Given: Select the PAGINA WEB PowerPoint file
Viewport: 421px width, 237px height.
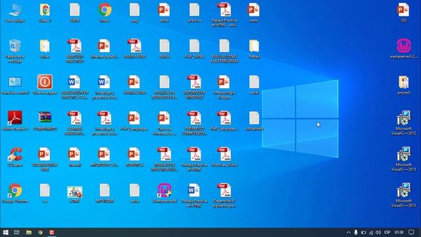Looking at the screenshot, I should (134, 85).
